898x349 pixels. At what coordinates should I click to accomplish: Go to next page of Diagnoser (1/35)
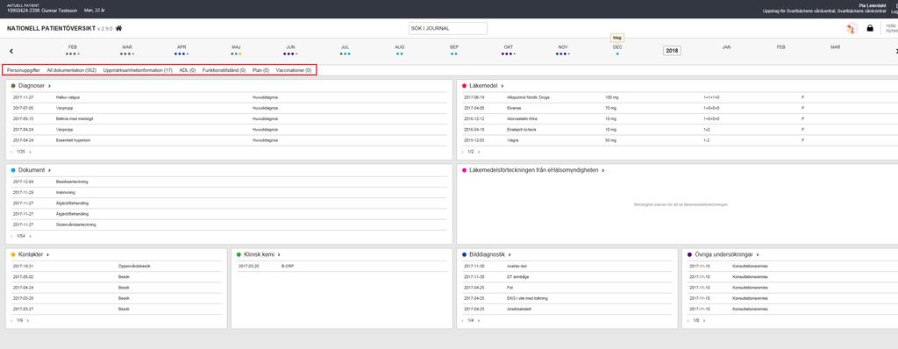pos(31,152)
